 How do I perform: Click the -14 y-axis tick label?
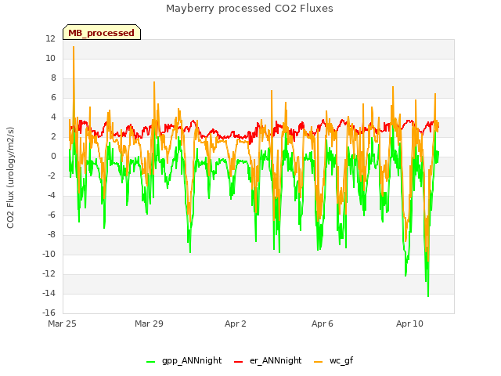coord(49,293)
